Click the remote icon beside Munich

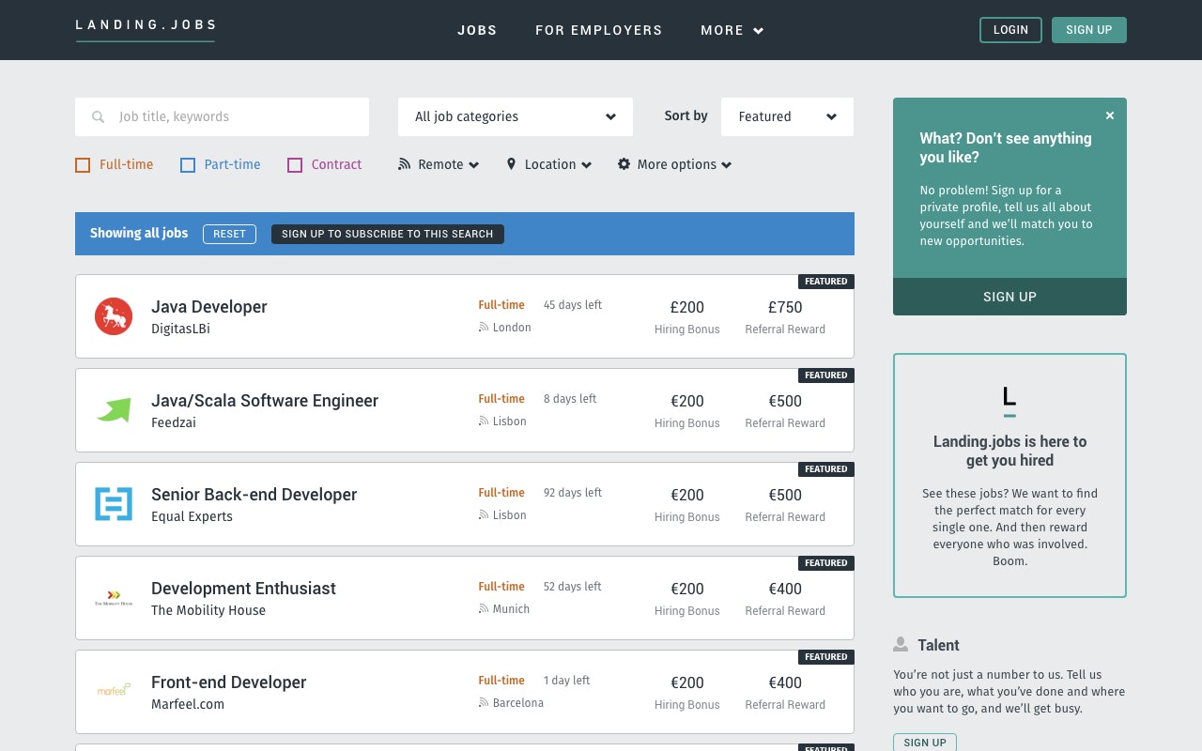click(484, 609)
